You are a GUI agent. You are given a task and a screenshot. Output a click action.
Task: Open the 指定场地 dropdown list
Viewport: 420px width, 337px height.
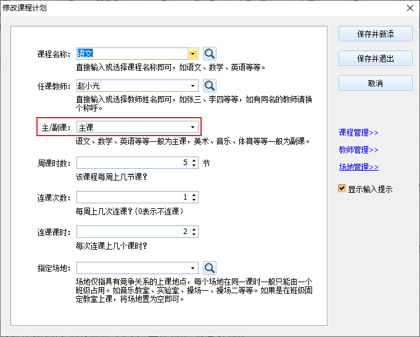[193, 268]
